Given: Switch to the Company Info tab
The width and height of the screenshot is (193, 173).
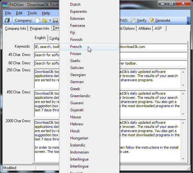Looking at the screenshot, I should tap(16, 28).
